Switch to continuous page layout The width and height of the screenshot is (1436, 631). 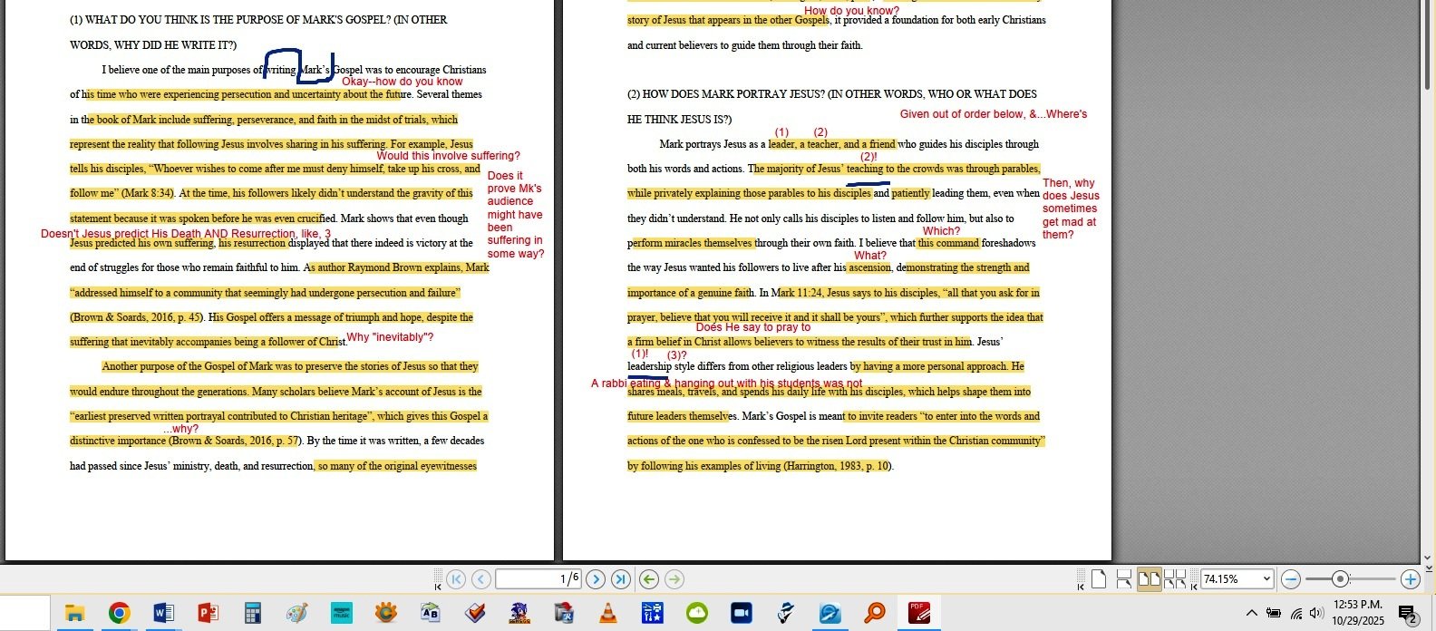[x=1123, y=579]
